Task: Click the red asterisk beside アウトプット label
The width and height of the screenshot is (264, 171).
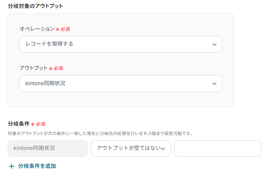Action: point(51,69)
